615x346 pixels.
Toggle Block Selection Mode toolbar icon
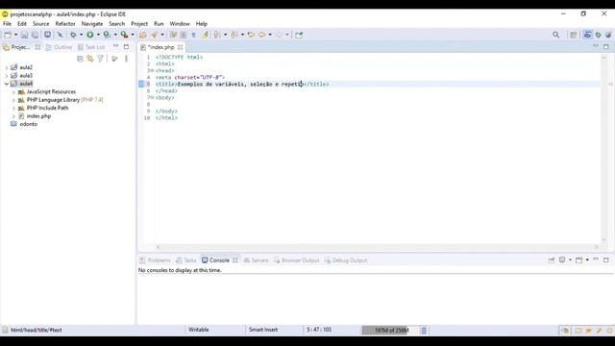coord(184,35)
